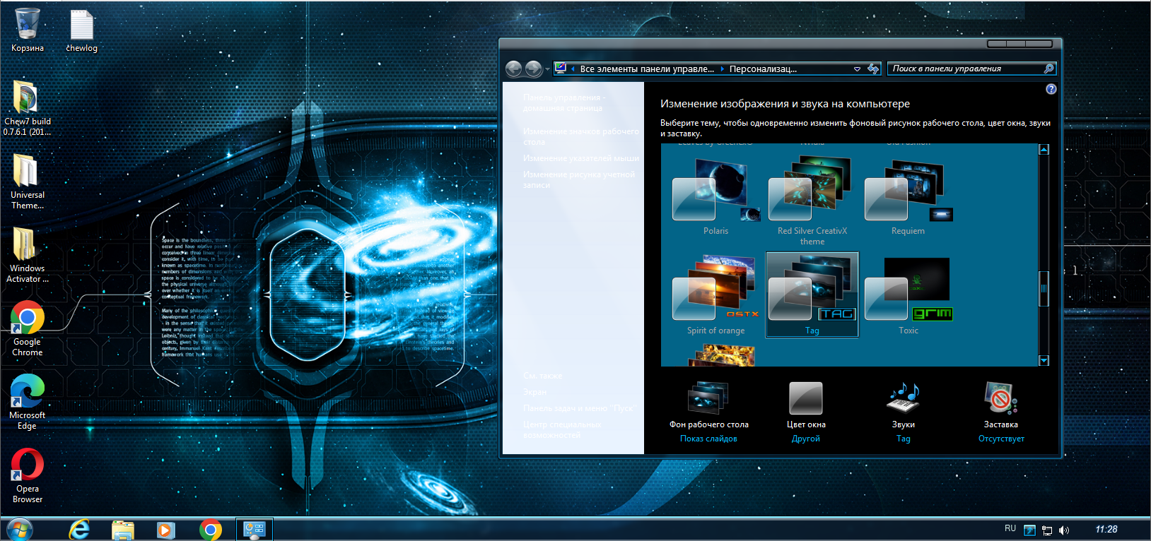Click the 'Поиск в панели управления' search field

click(x=965, y=69)
